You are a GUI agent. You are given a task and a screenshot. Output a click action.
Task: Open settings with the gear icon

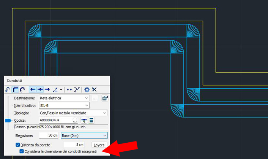(x=87, y=89)
